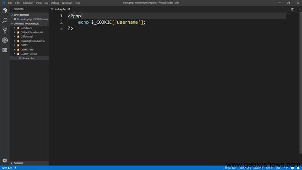Image resolution: width=302 pixels, height=170 pixels.
Task: Collapse the Open Editors section
Action: 29,15
